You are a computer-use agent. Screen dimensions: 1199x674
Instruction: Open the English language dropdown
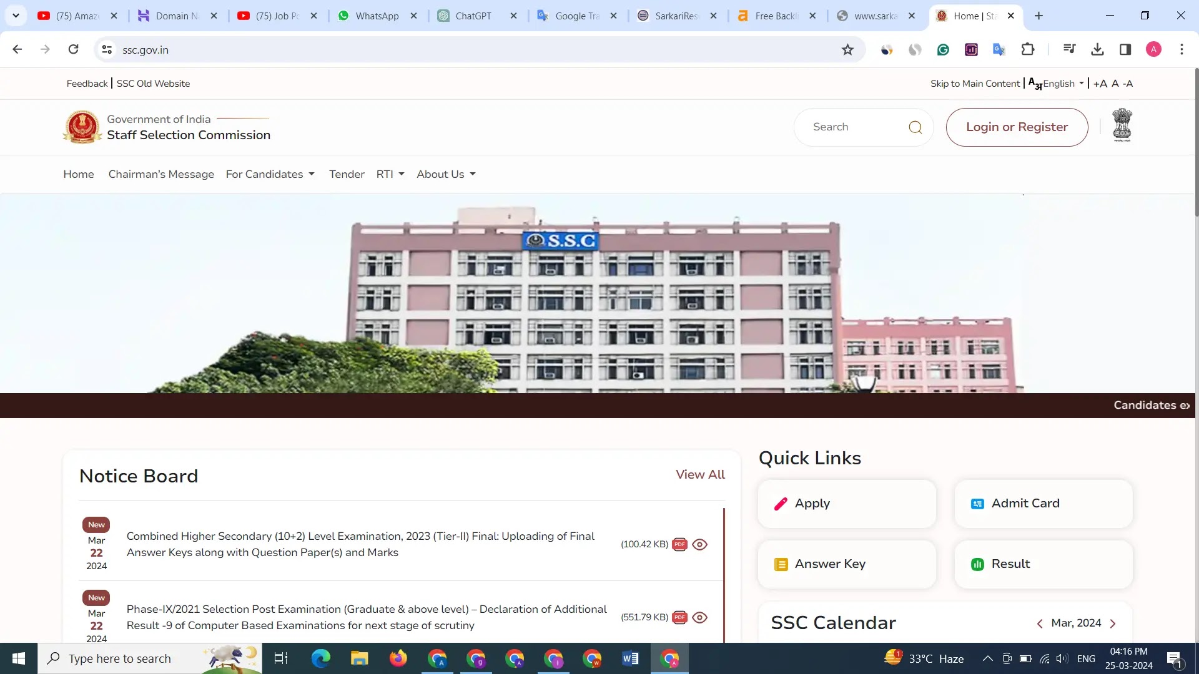tap(1057, 84)
